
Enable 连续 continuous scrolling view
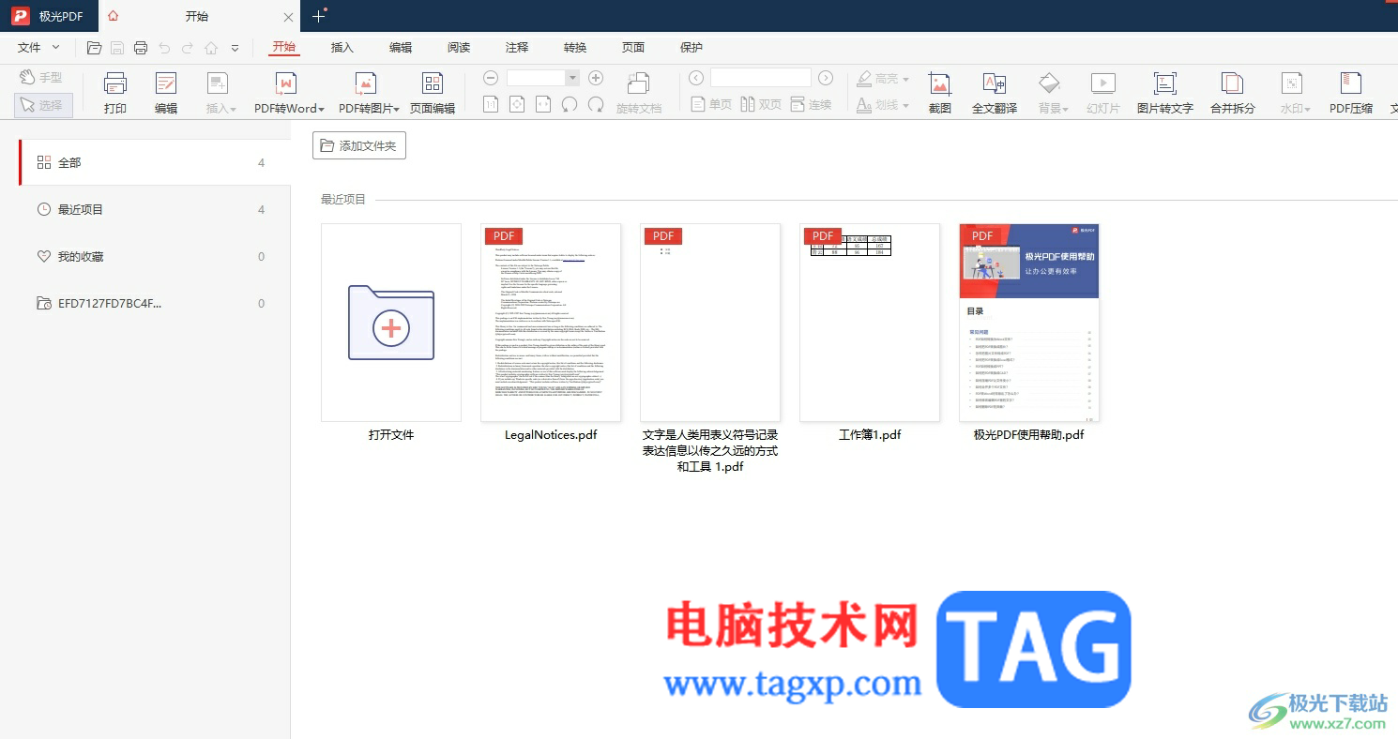(812, 104)
